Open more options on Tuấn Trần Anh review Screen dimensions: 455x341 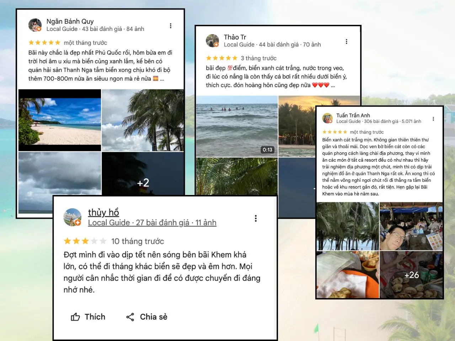pyautogui.click(x=433, y=119)
